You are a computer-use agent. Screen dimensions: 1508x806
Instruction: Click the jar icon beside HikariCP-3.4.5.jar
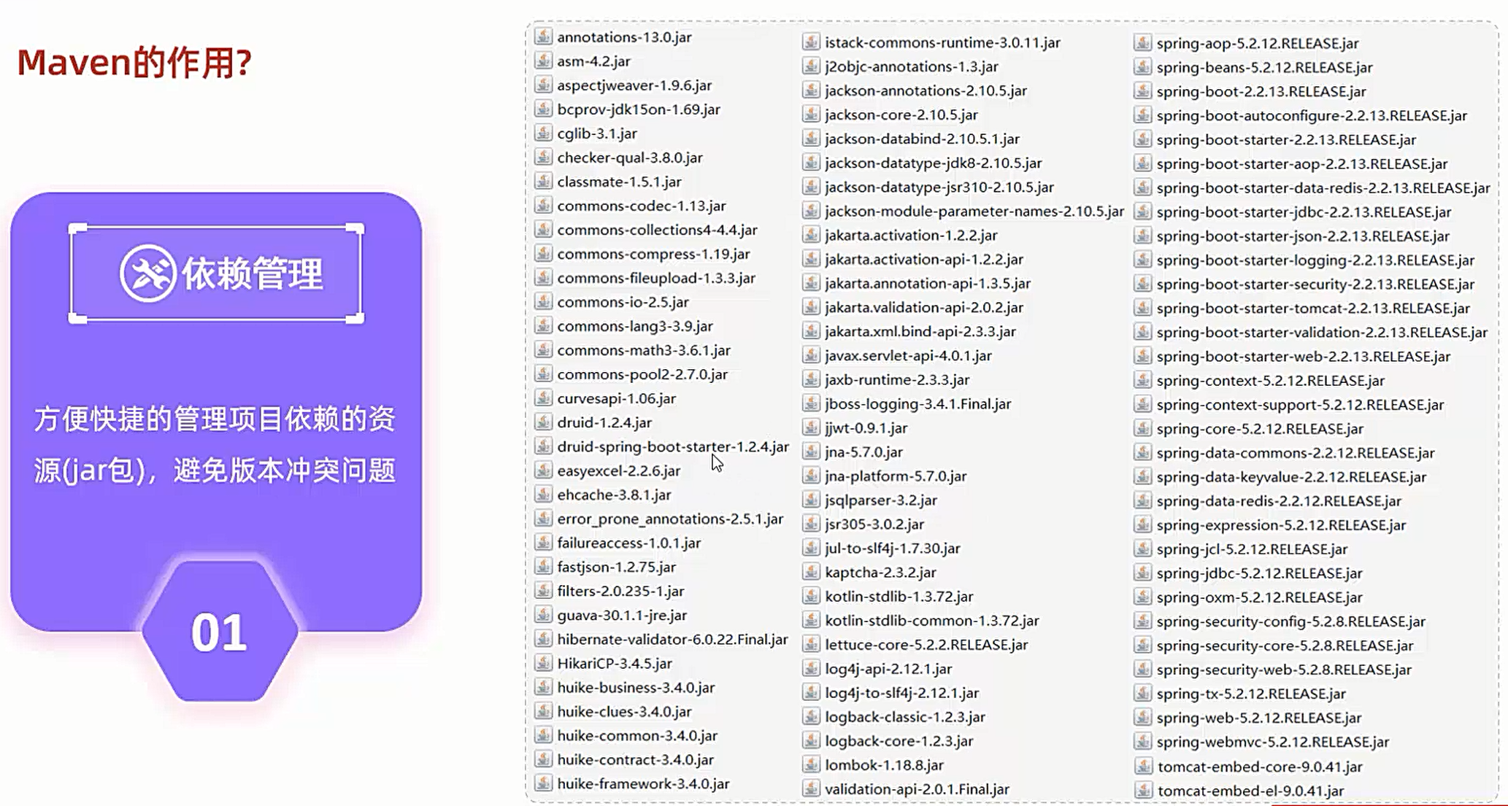point(543,662)
